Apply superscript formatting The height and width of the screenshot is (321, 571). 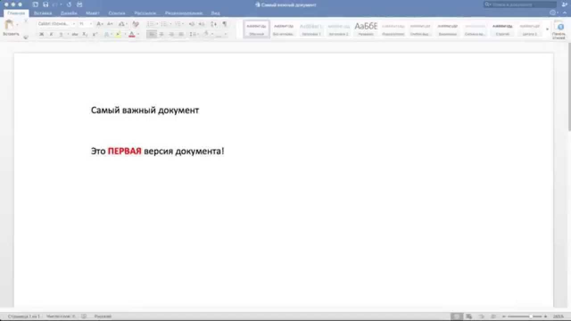pos(95,34)
